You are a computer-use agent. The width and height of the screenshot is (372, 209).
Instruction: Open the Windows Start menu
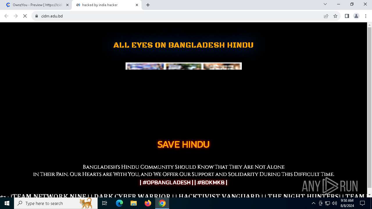[x=7, y=203]
